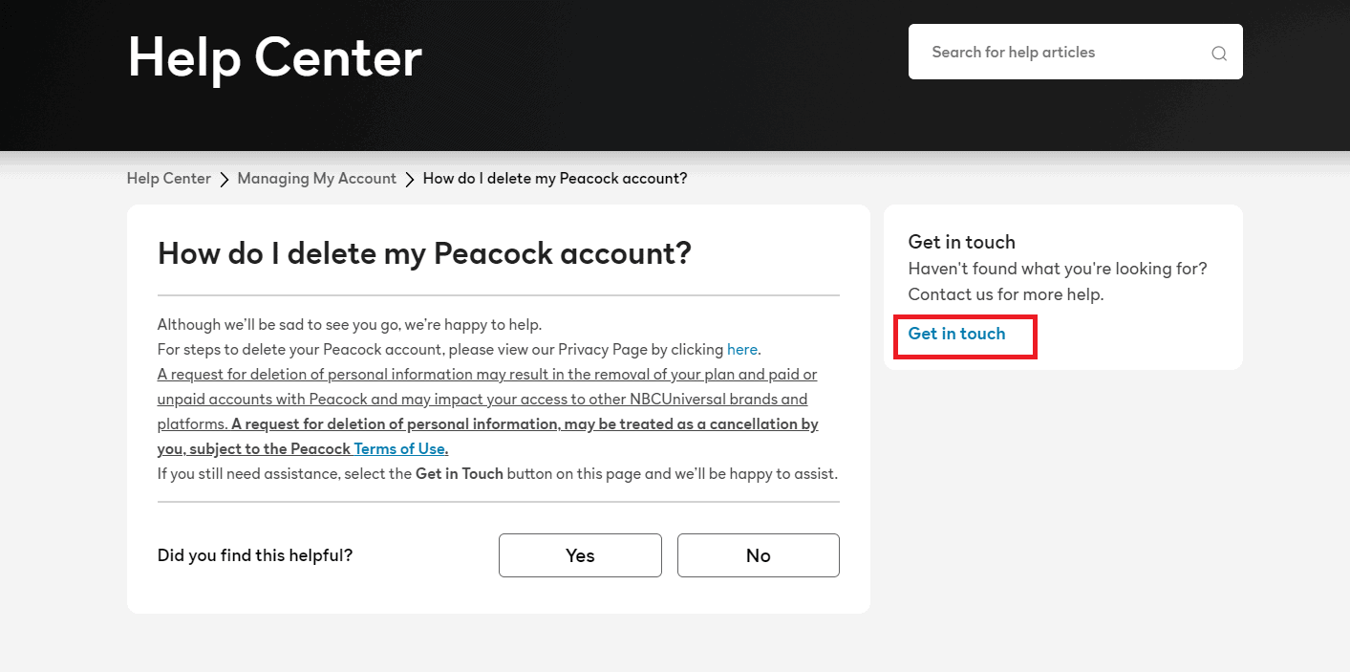Screen dimensions: 1350x672
Task: Answer Yes to 'Did you find this helpful?'
Action: (x=580, y=555)
